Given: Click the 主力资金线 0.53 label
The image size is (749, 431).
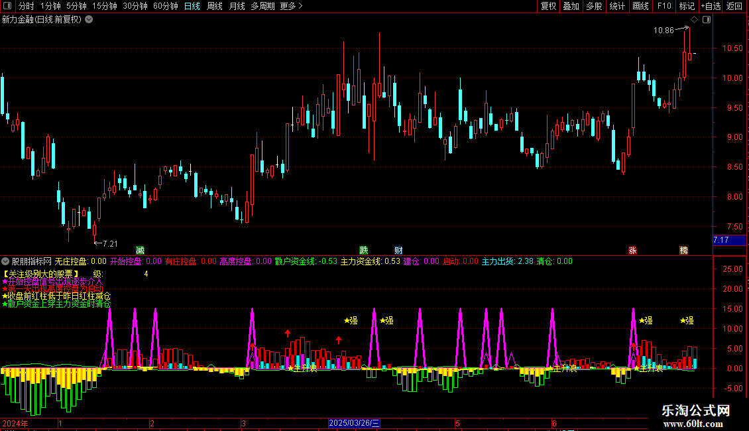Looking at the screenshot, I should coord(371,261).
